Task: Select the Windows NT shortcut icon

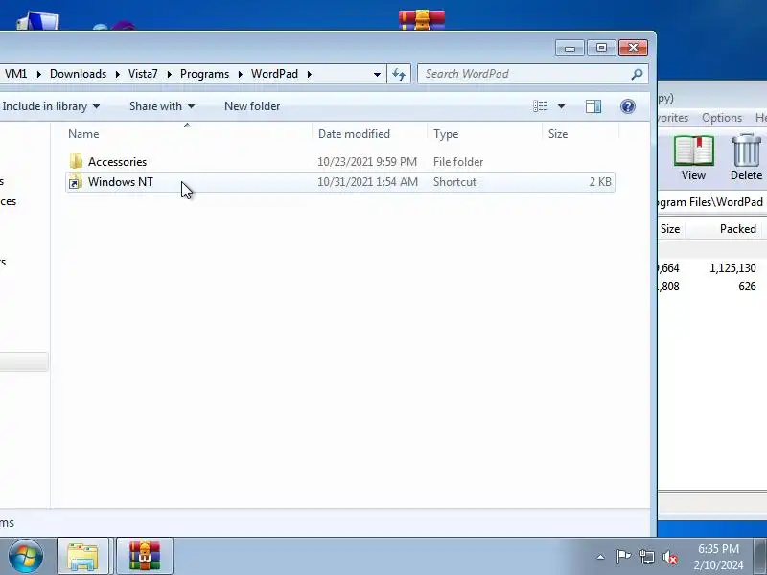Action: click(75, 182)
